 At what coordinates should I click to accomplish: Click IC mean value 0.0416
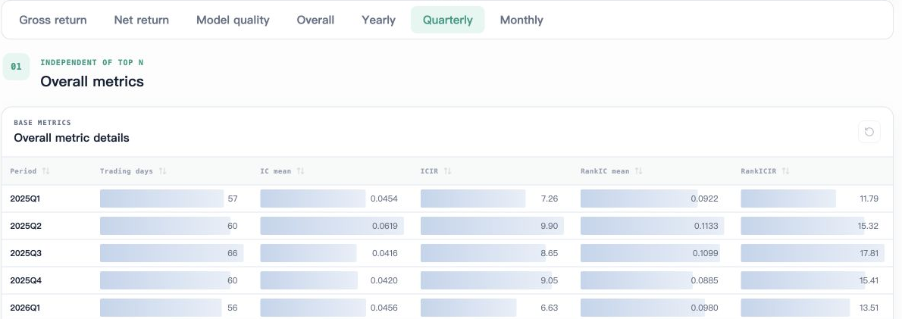385,253
